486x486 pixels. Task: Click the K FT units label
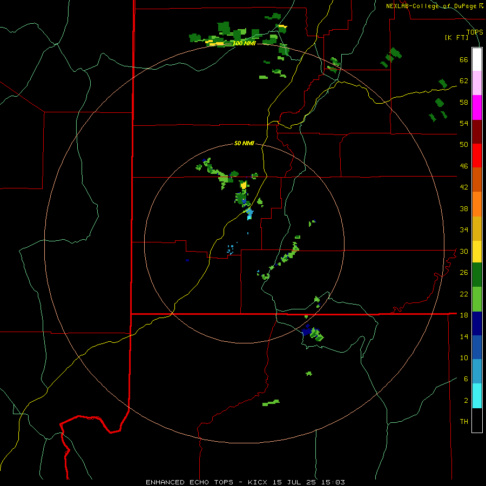coord(457,38)
